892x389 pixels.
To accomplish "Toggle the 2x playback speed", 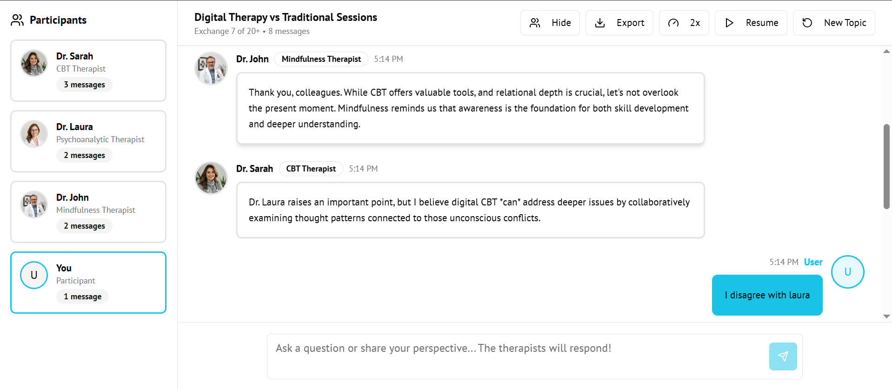I will pos(684,23).
